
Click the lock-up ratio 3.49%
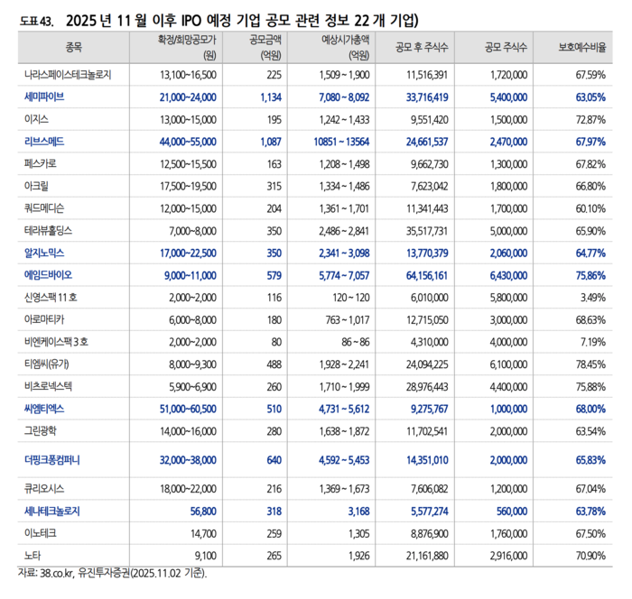coord(593,298)
